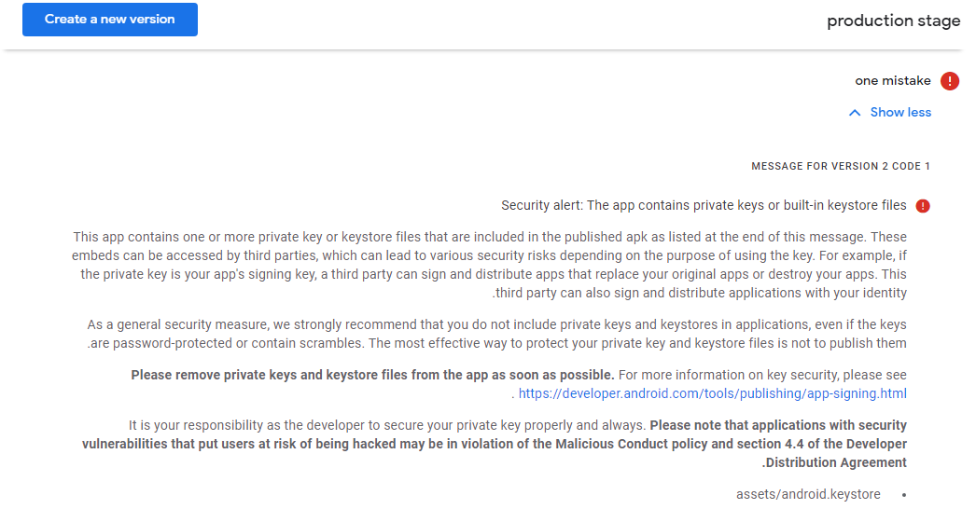Click the Create a new version button
Image resolution: width=976 pixels, height=509 pixels.
point(110,20)
